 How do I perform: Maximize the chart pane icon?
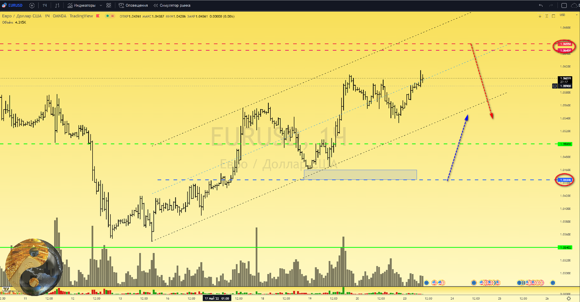click(x=553, y=16)
